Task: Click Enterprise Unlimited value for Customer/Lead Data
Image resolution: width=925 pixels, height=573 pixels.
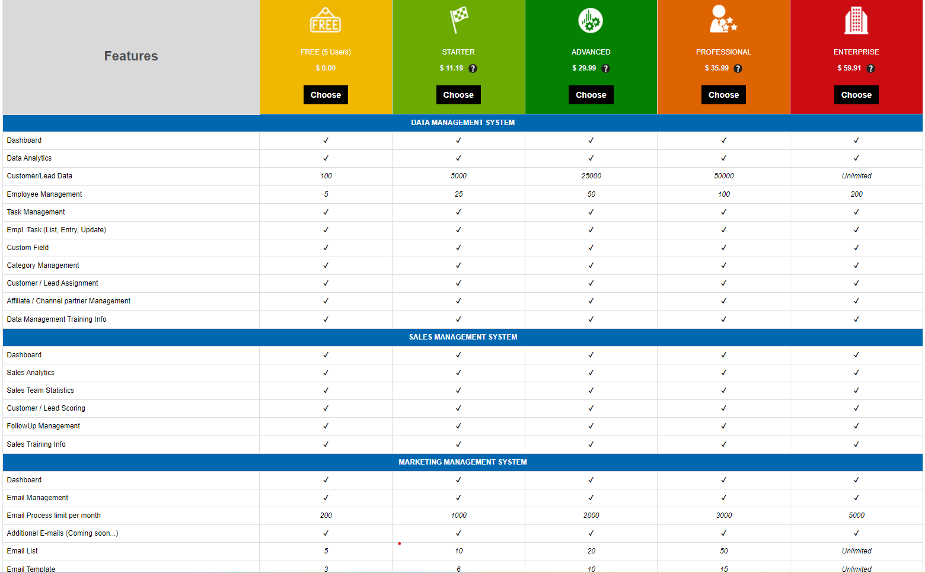Action: coord(856,176)
